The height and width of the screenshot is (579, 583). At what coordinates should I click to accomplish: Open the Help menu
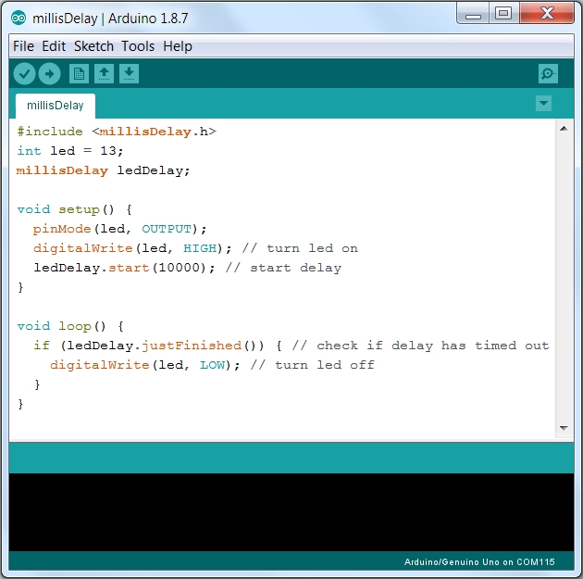(178, 46)
